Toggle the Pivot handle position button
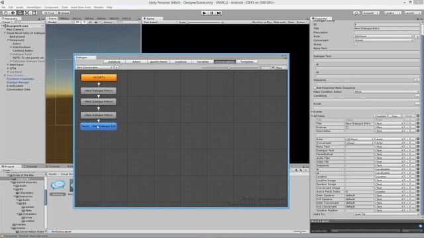The image size is (424, 238). coord(49,13)
